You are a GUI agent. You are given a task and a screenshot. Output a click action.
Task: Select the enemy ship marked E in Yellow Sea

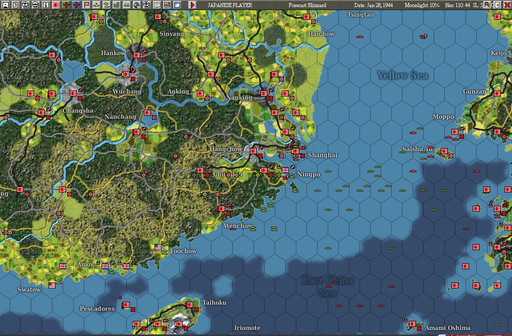pyautogui.click(x=424, y=36)
